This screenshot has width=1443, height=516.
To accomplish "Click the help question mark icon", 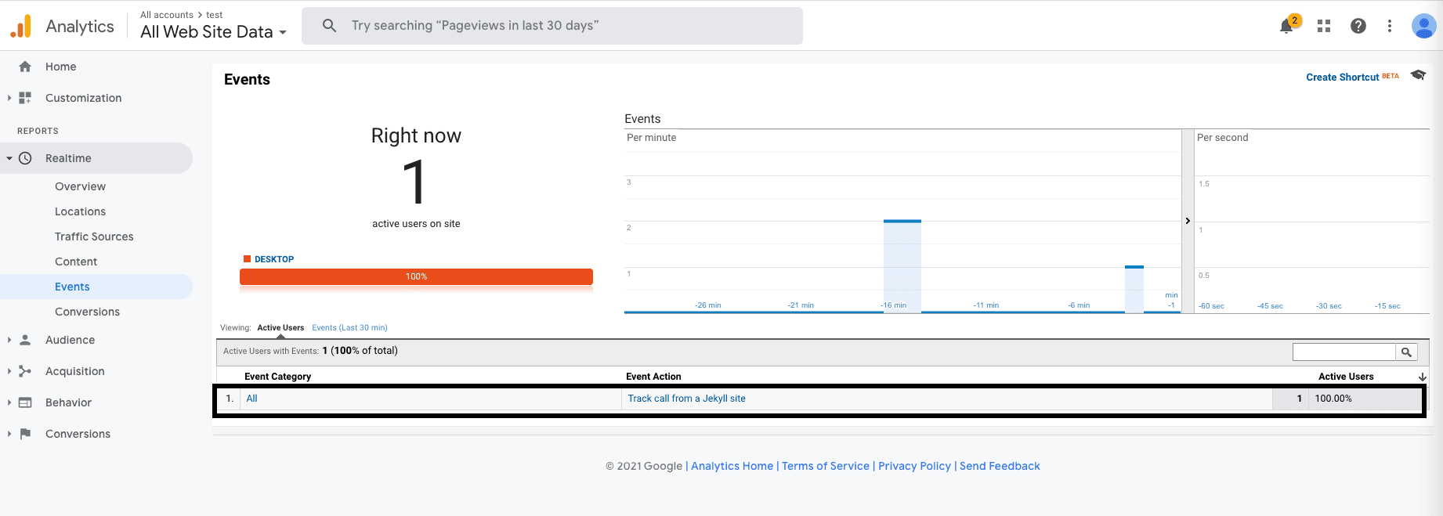I will [1358, 26].
